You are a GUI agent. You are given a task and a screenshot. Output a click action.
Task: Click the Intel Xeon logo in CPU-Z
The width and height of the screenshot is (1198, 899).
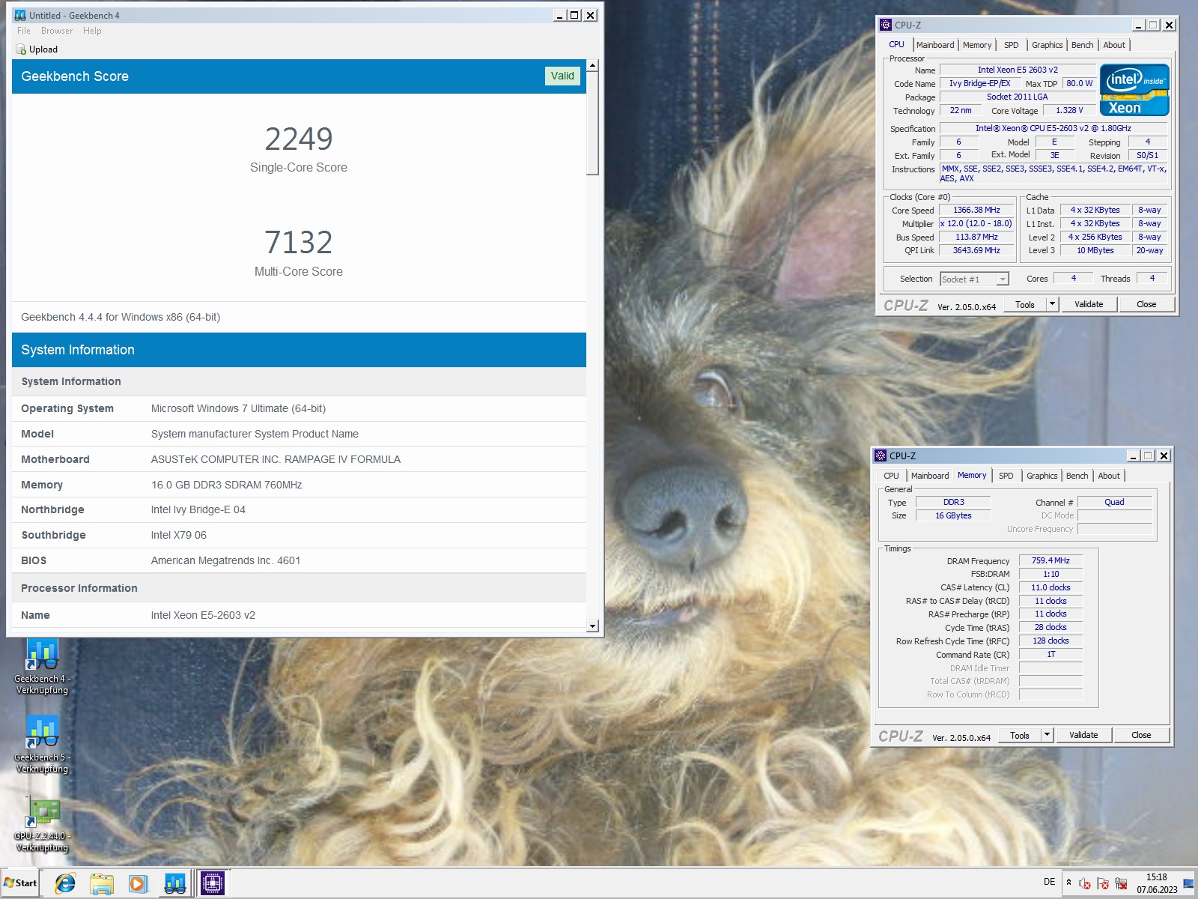pos(1134,89)
